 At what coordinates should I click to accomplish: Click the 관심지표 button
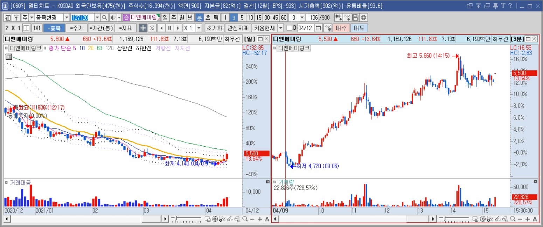(x=238, y=28)
